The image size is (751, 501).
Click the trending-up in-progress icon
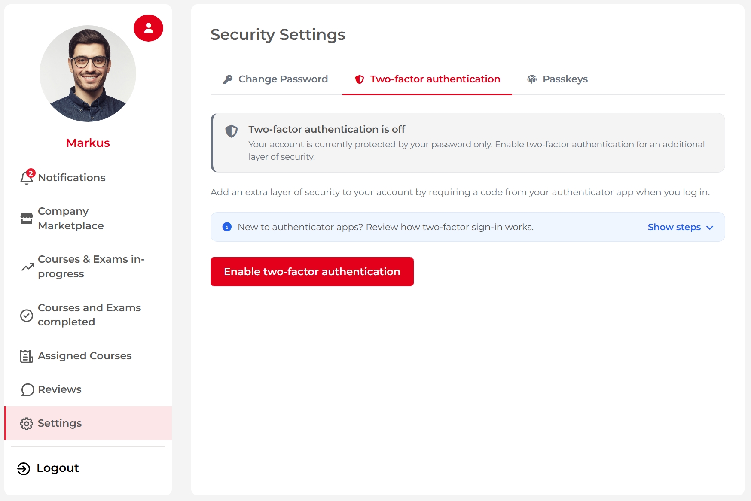(28, 267)
